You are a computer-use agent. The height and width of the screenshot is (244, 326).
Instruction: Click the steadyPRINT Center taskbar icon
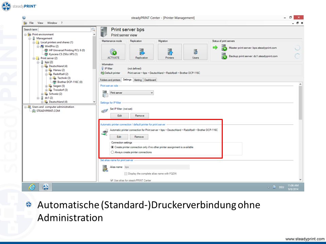pos(46,187)
